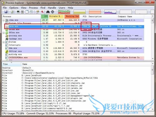Open the Process menu
Image resolution: width=156 pixels, height=117 pixels.
33,8
